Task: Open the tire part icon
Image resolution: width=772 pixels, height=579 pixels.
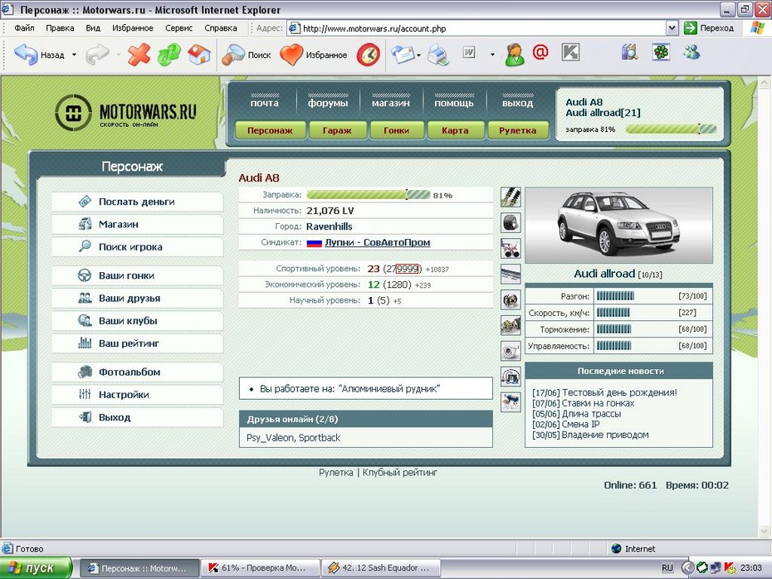Action: 511,222
